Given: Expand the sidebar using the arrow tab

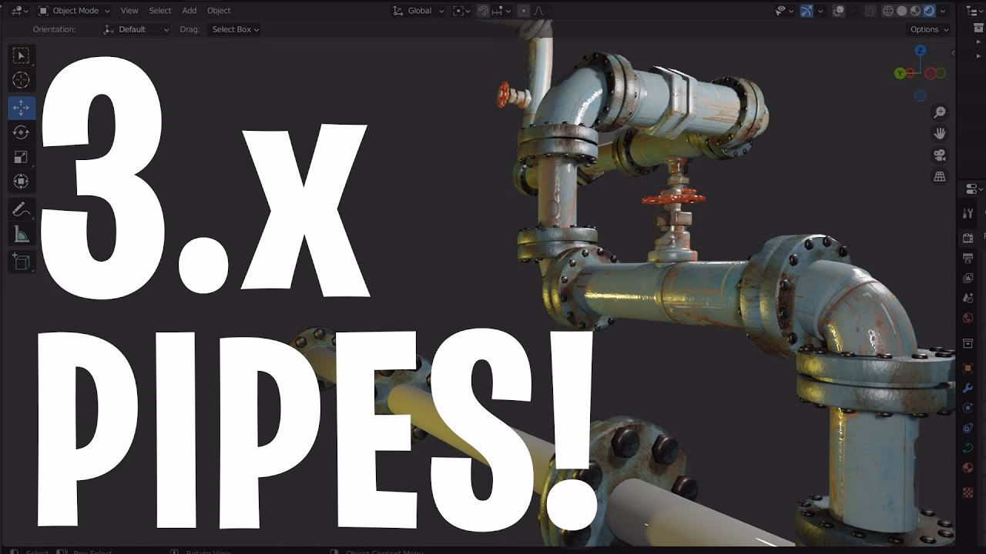Looking at the screenshot, I should click(x=953, y=53).
